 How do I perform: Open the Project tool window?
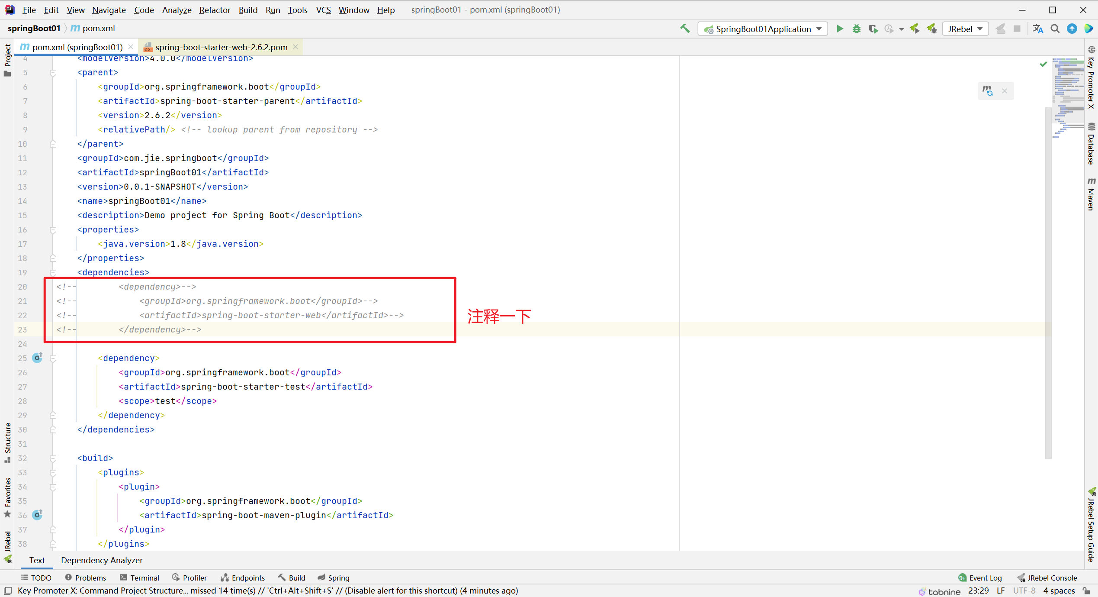point(7,60)
